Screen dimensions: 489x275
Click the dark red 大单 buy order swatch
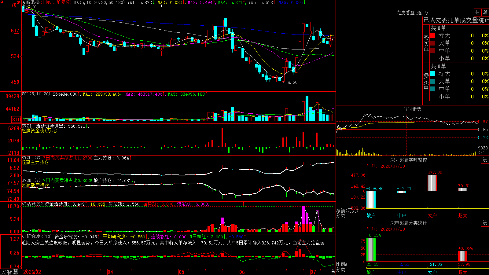coord(433,43)
